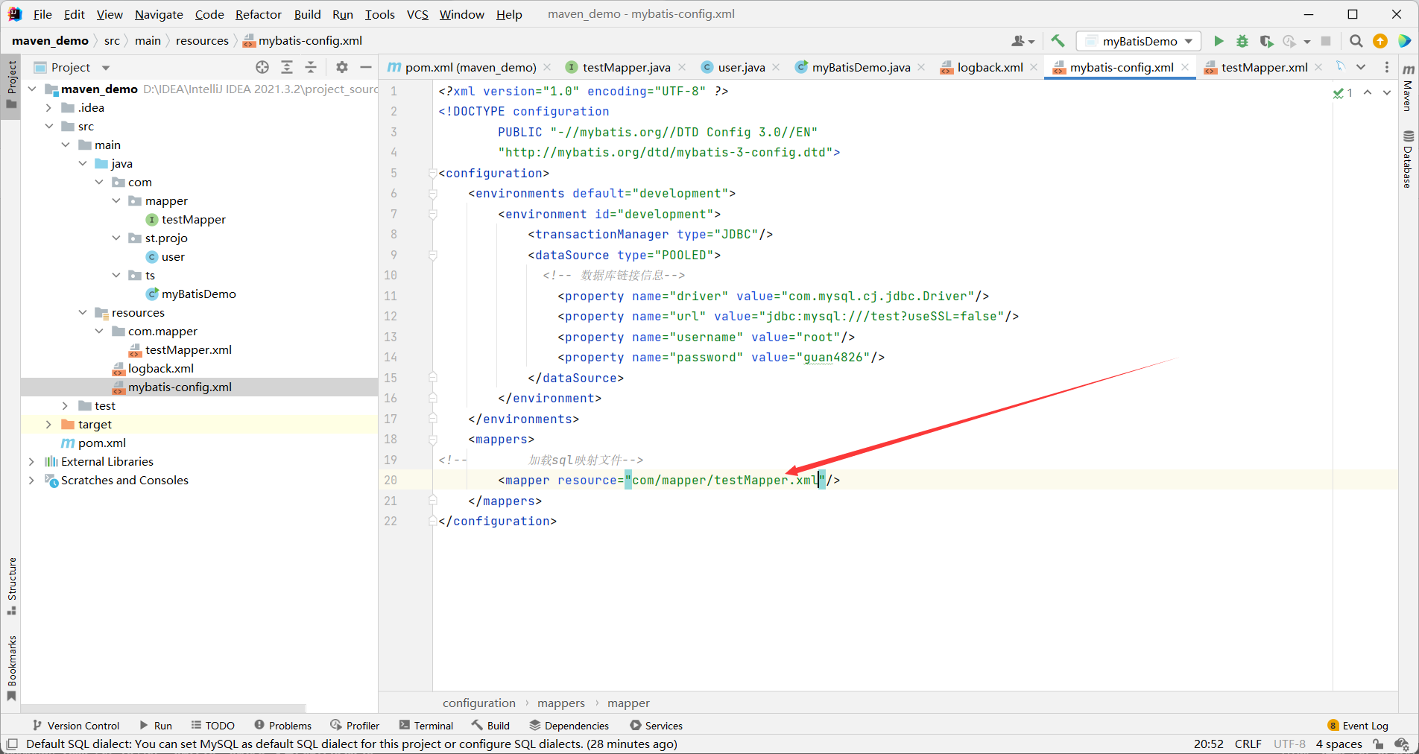Expand the .idea folder
The height and width of the screenshot is (754, 1419).
[x=48, y=107]
